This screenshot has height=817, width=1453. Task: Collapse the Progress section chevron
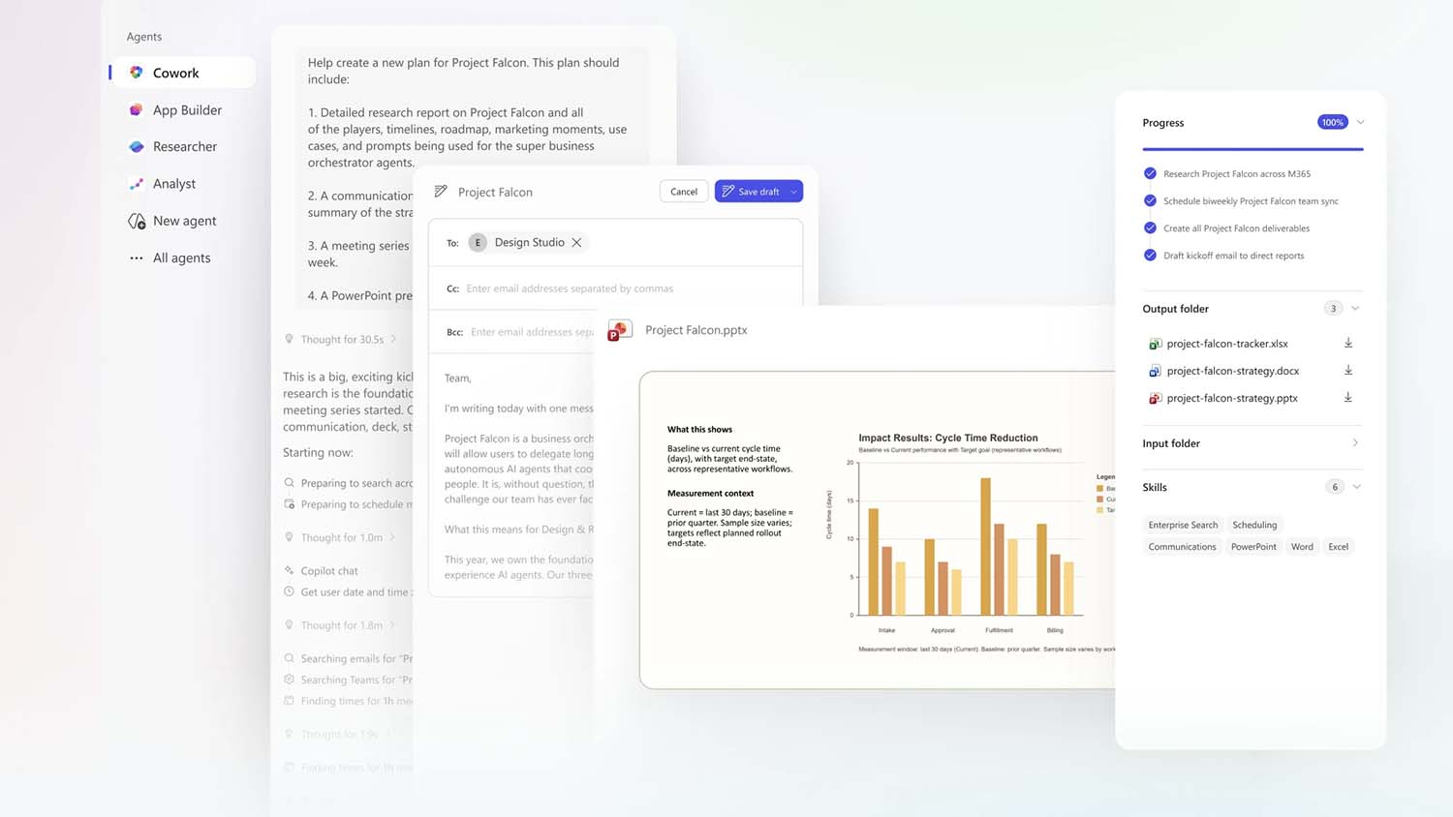(x=1360, y=123)
